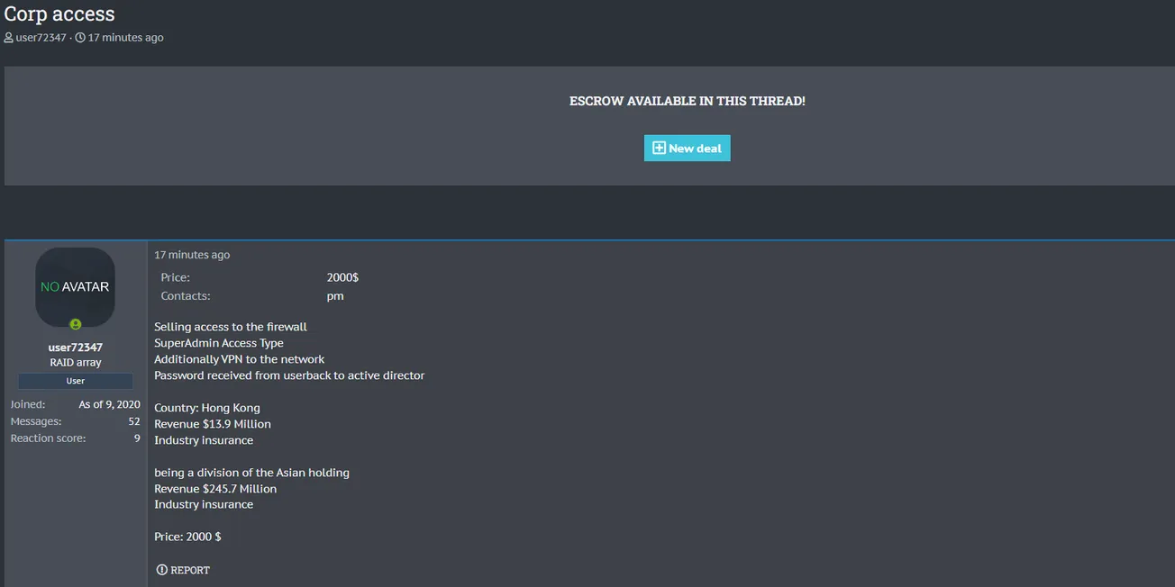
Task: Click the post's "17 minutes ago" timestamp
Action: (x=192, y=255)
